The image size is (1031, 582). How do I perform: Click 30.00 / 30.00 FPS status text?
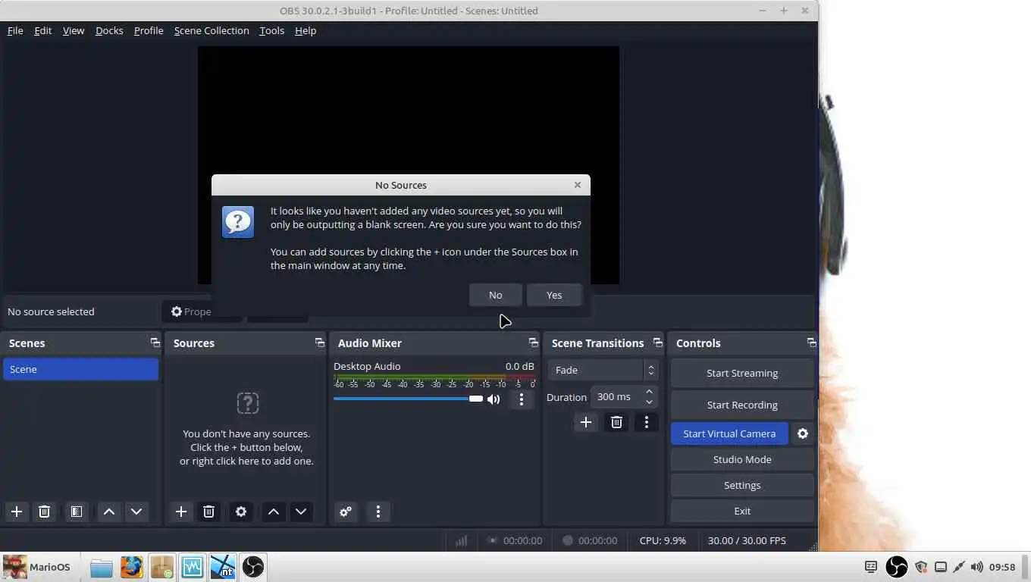pyautogui.click(x=747, y=540)
